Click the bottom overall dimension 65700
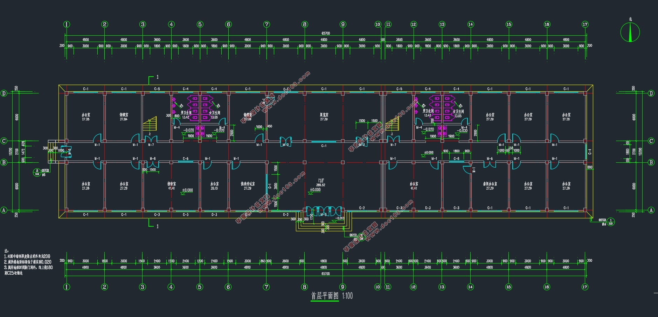The image size is (658, 317). coord(326,274)
